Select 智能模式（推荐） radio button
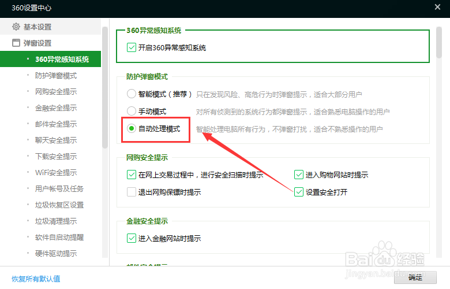450x289 pixels. 132,94
